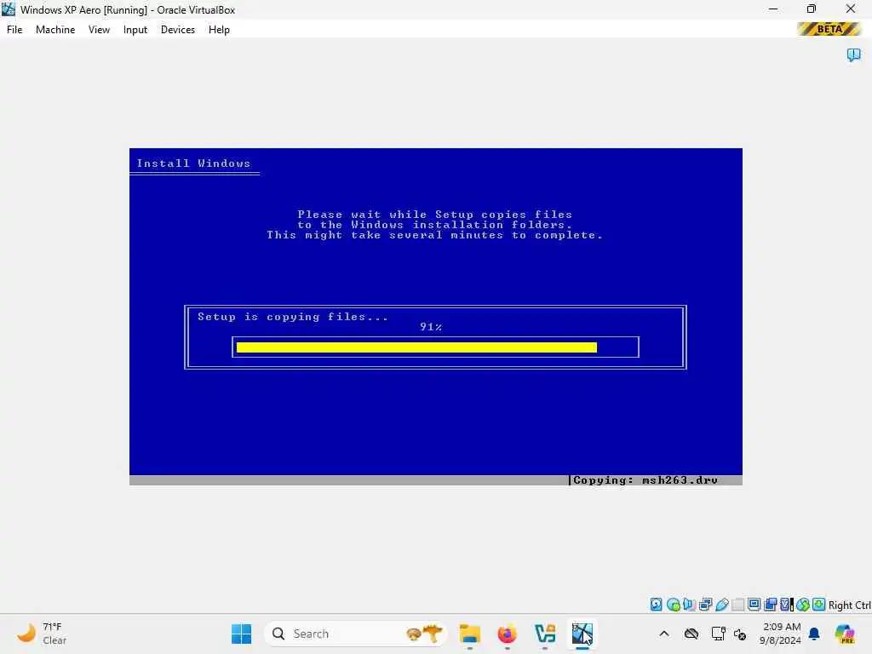Open the display indicator in status bar

tap(754, 605)
